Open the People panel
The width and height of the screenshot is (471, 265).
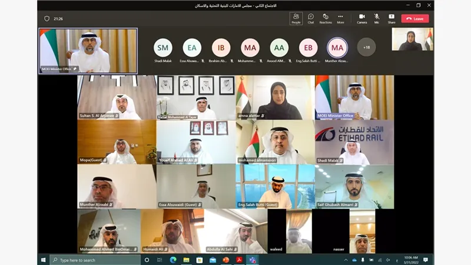point(296,18)
